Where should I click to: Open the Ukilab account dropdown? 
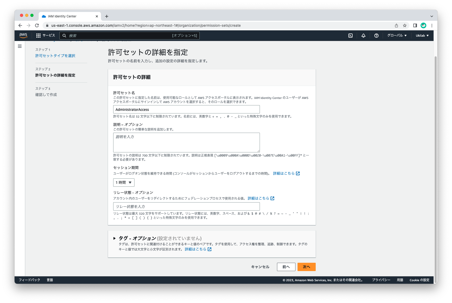(422, 36)
